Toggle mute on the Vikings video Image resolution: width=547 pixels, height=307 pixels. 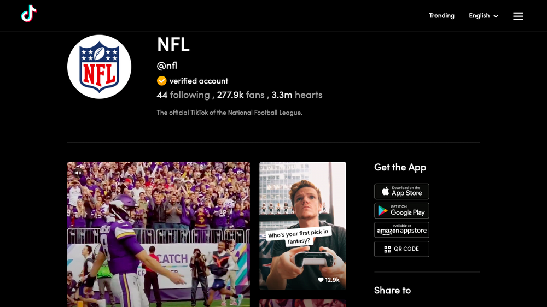tap(78, 173)
